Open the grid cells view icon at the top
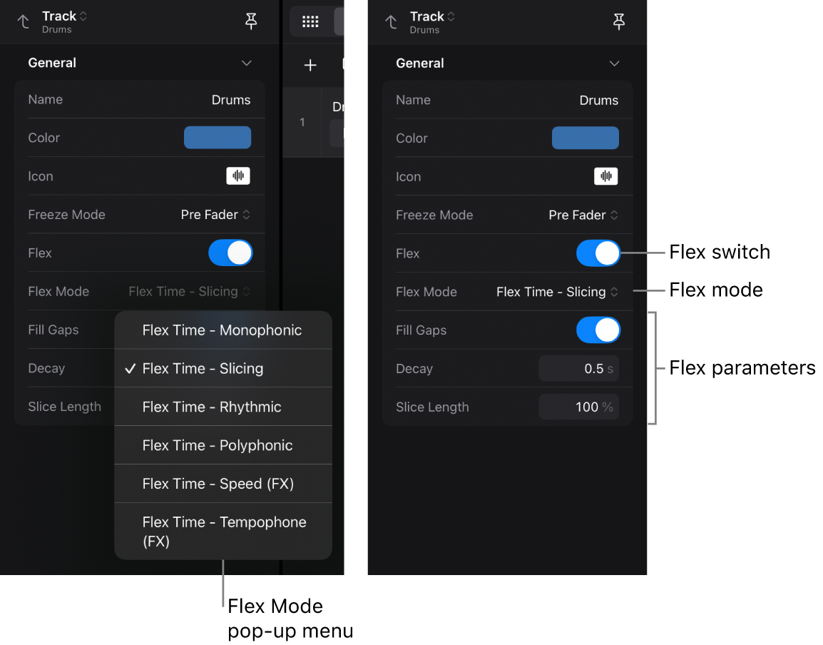823x645 pixels. click(x=310, y=21)
